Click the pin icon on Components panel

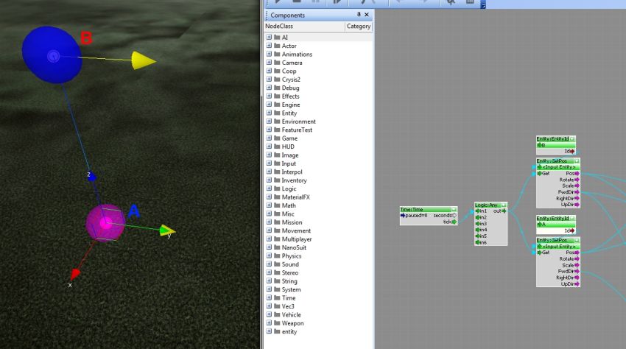coord(359,15)
